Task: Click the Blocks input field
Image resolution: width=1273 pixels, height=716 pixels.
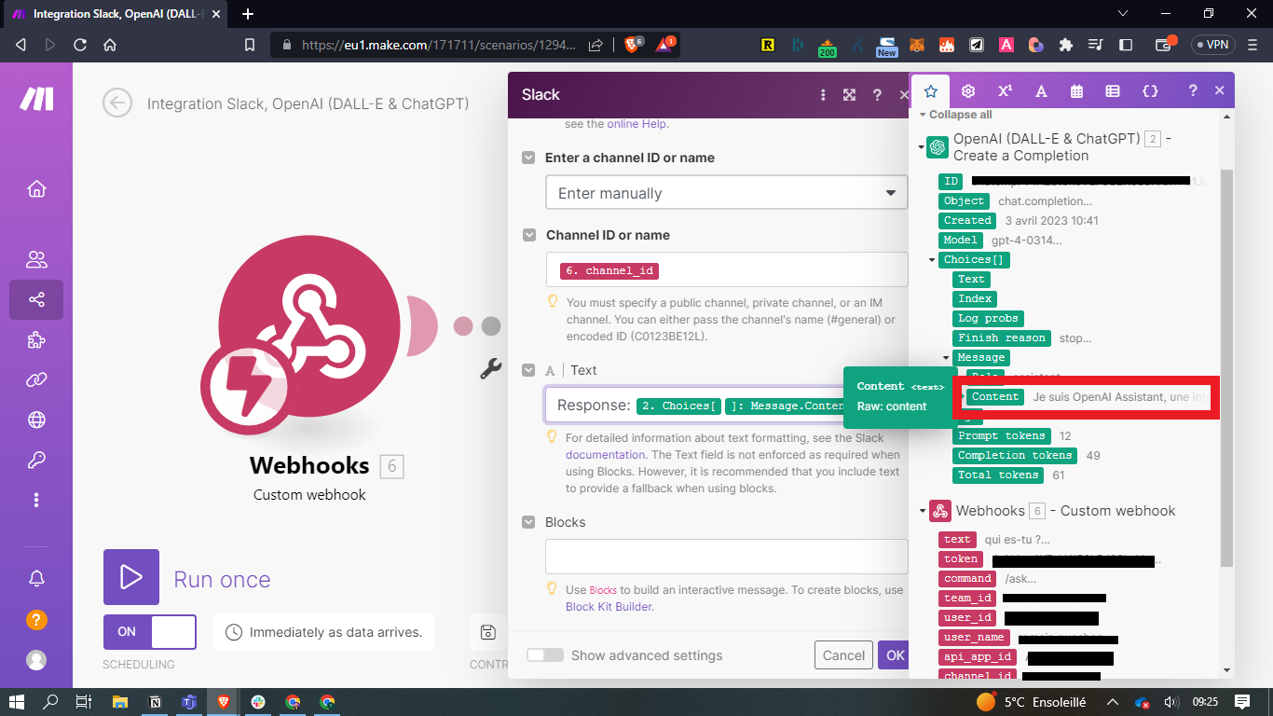Action: pyautogui.click(x=726, y=557)
